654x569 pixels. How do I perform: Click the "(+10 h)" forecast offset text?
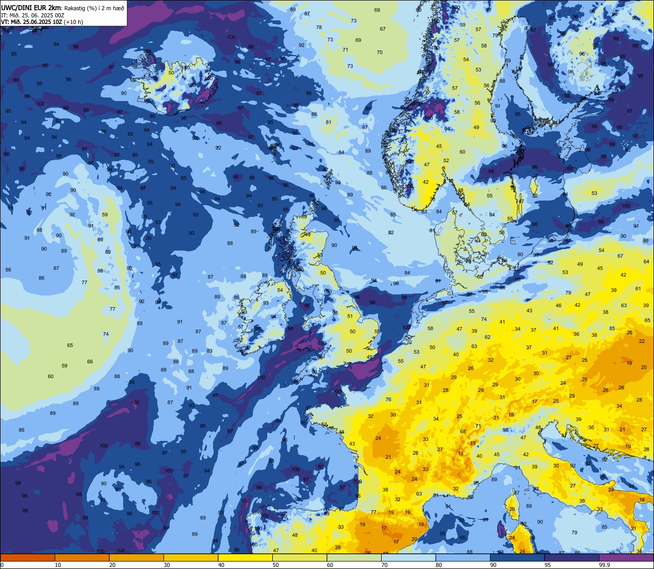(73, 22)
